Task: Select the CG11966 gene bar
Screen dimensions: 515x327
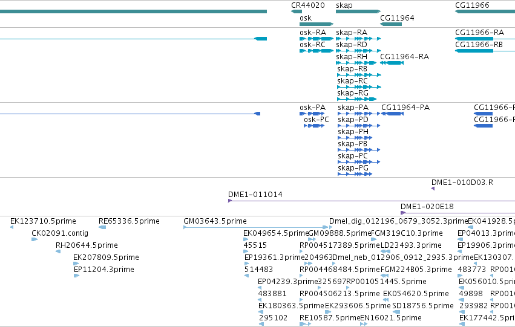Action: (485, 11)
